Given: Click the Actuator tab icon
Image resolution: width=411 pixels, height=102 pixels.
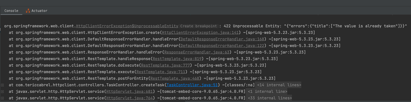Looking at the screenshot, I should pos(28,11).
